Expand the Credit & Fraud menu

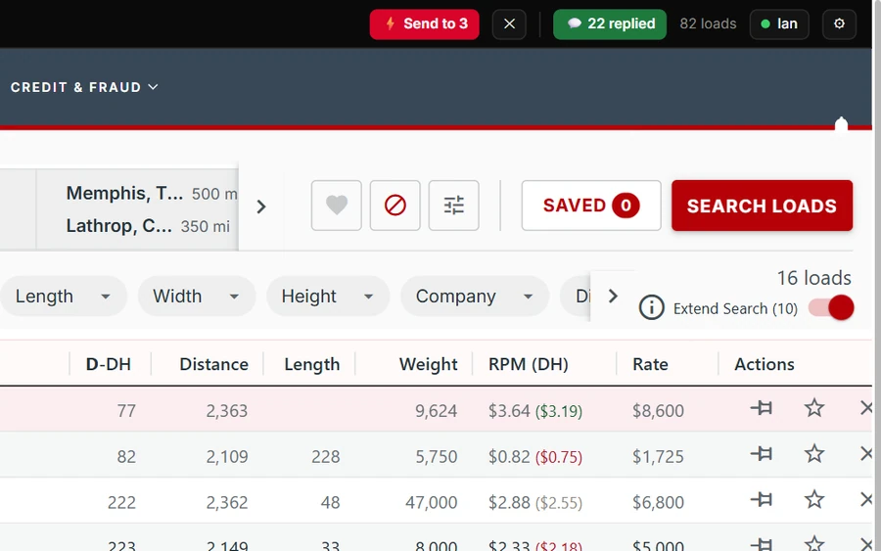click(84, 88)
